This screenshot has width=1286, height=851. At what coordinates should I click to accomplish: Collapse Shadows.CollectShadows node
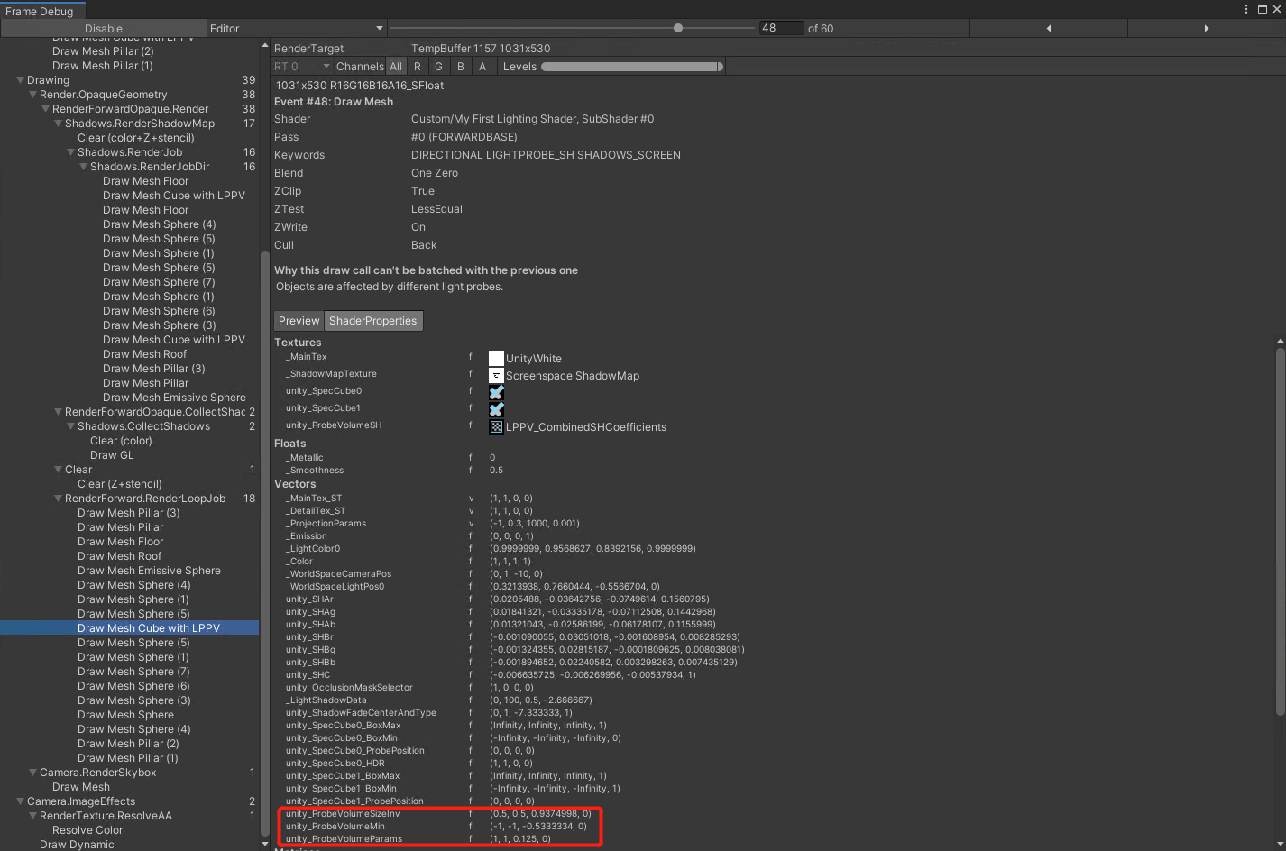point(70,426)
